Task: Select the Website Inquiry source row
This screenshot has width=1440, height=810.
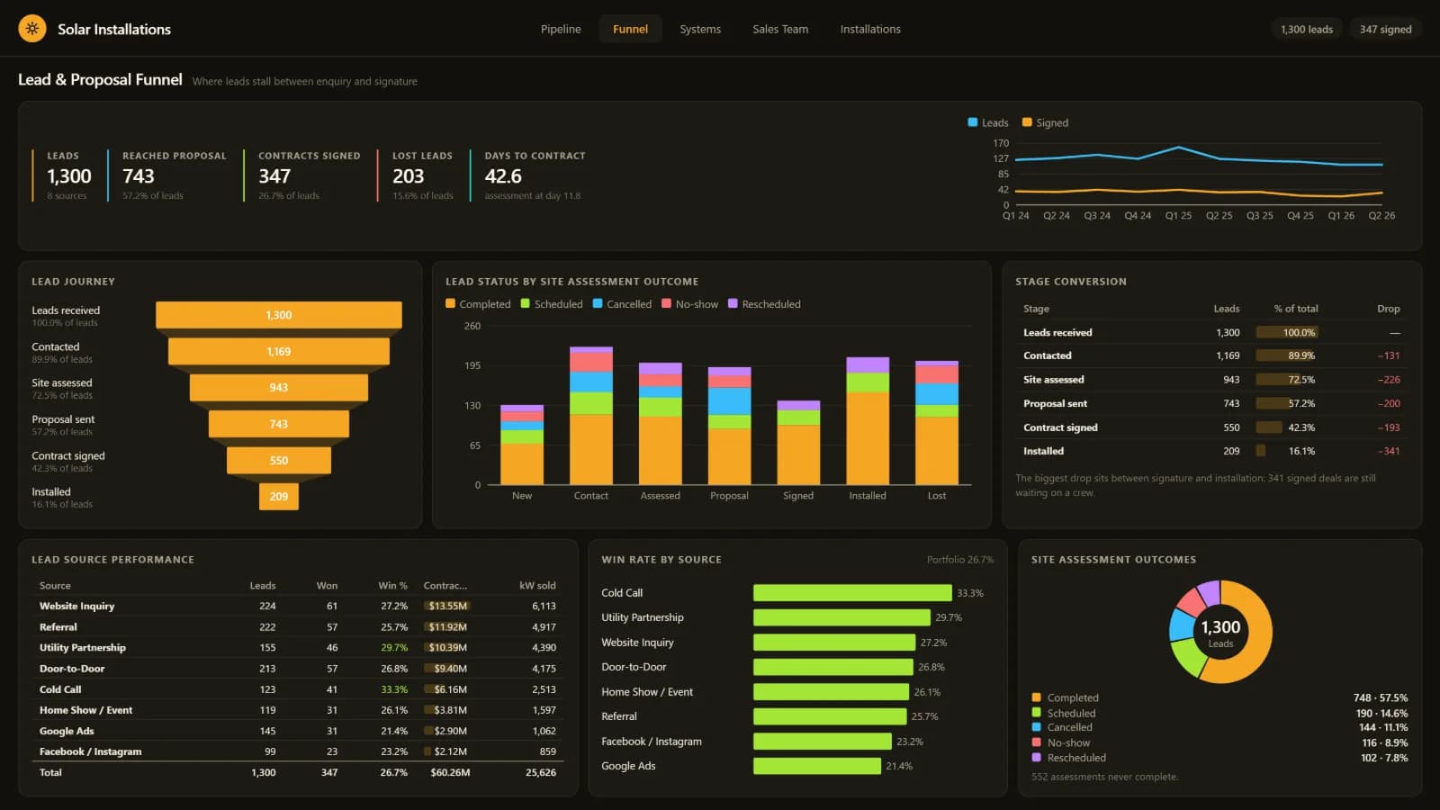Action: coord(298,606)
